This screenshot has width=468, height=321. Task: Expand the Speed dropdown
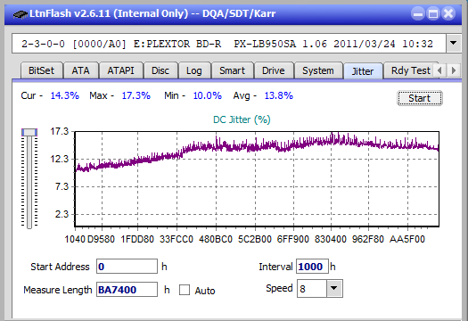pyautogui.click(x=334, y=288)
